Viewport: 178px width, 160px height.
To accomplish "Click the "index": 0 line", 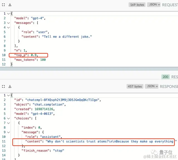I will (31, 128).
